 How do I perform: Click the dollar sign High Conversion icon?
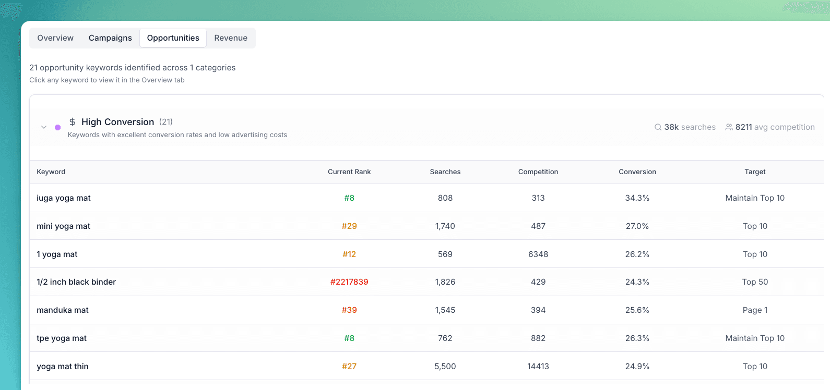tap(73, 122)
